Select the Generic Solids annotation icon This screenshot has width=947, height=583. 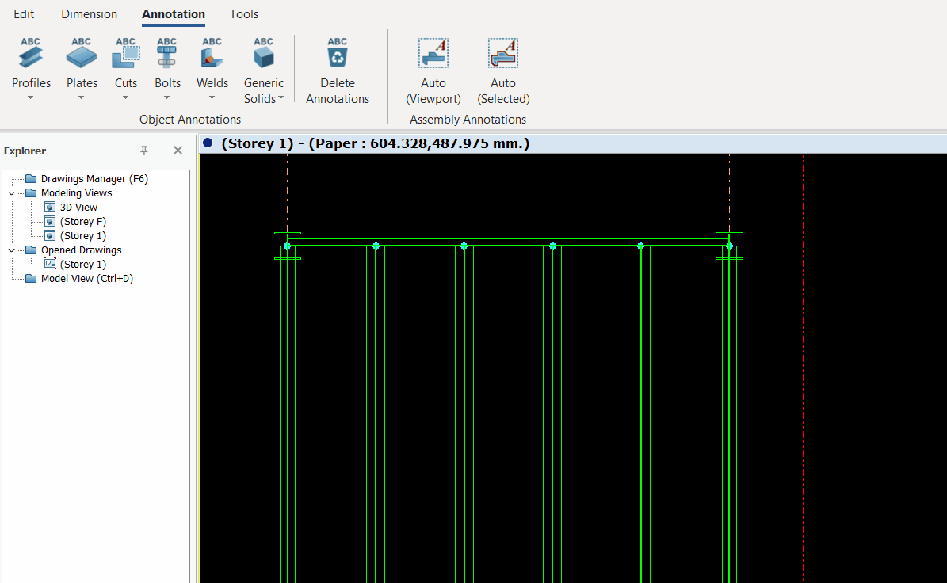click(x=263, y=55)
